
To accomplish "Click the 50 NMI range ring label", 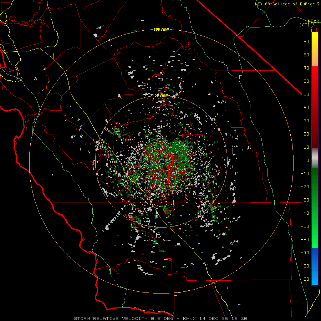I will coord(161,95).
